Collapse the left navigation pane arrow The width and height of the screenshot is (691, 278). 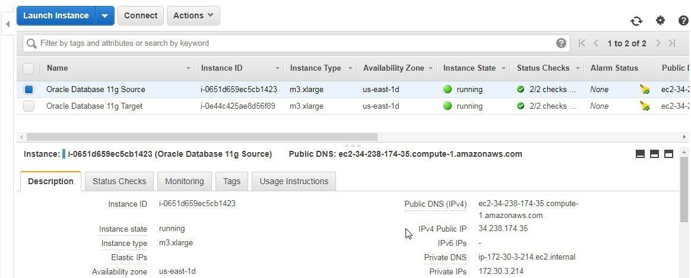click(x=8, y=24)
